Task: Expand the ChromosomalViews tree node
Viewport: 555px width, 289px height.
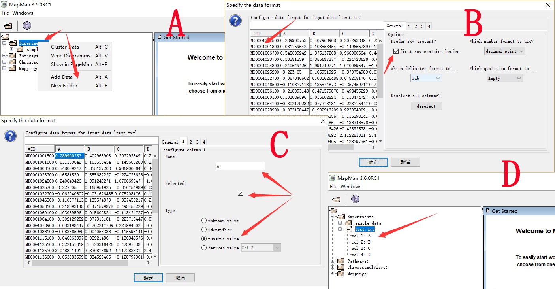Action: pyautogui.click(x=333, y=267)
